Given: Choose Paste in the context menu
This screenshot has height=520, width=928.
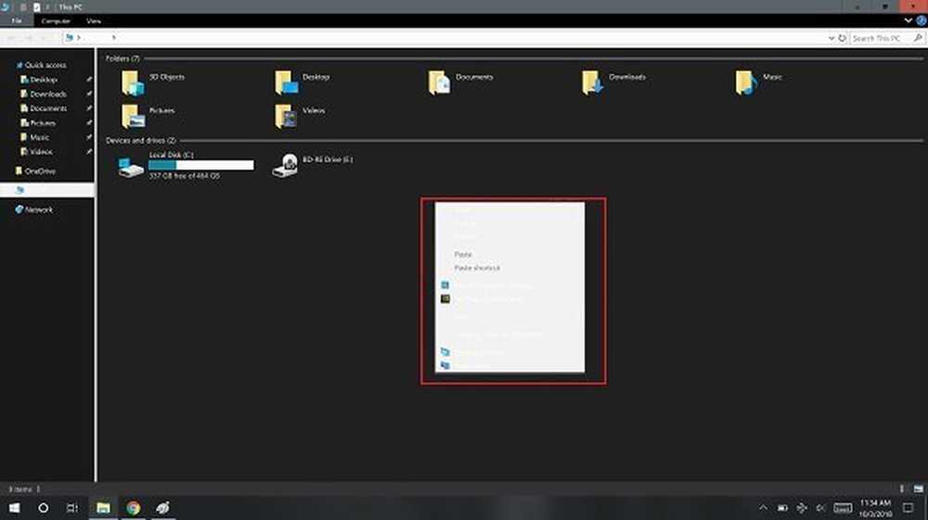Looking at the screenshot, I should 463,254.
